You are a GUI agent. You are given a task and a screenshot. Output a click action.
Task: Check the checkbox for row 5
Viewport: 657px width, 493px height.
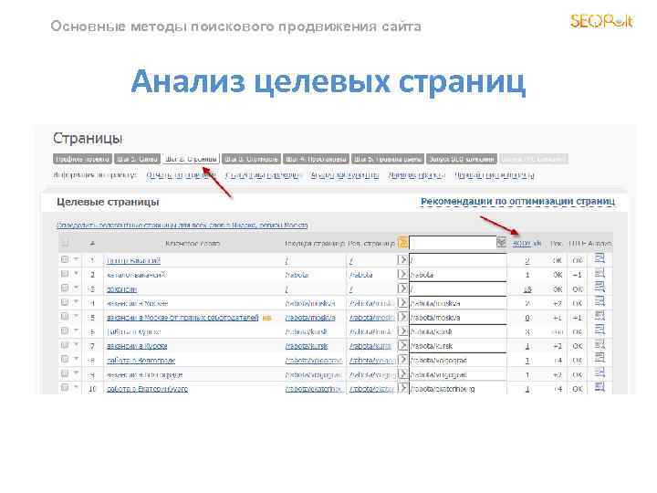[65, 317]
